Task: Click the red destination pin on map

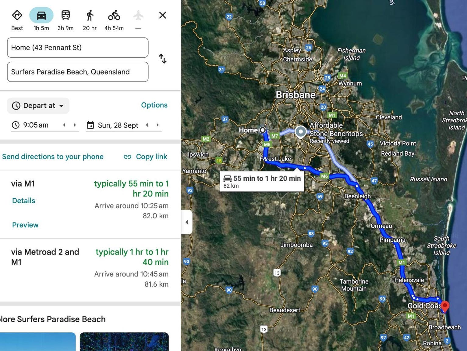Action: 445,306
